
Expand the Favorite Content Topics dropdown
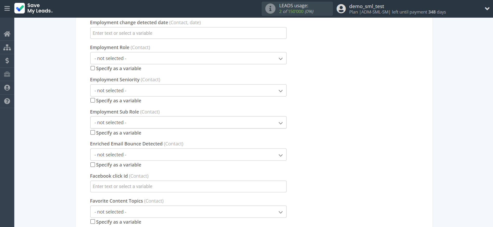(188, 212)
